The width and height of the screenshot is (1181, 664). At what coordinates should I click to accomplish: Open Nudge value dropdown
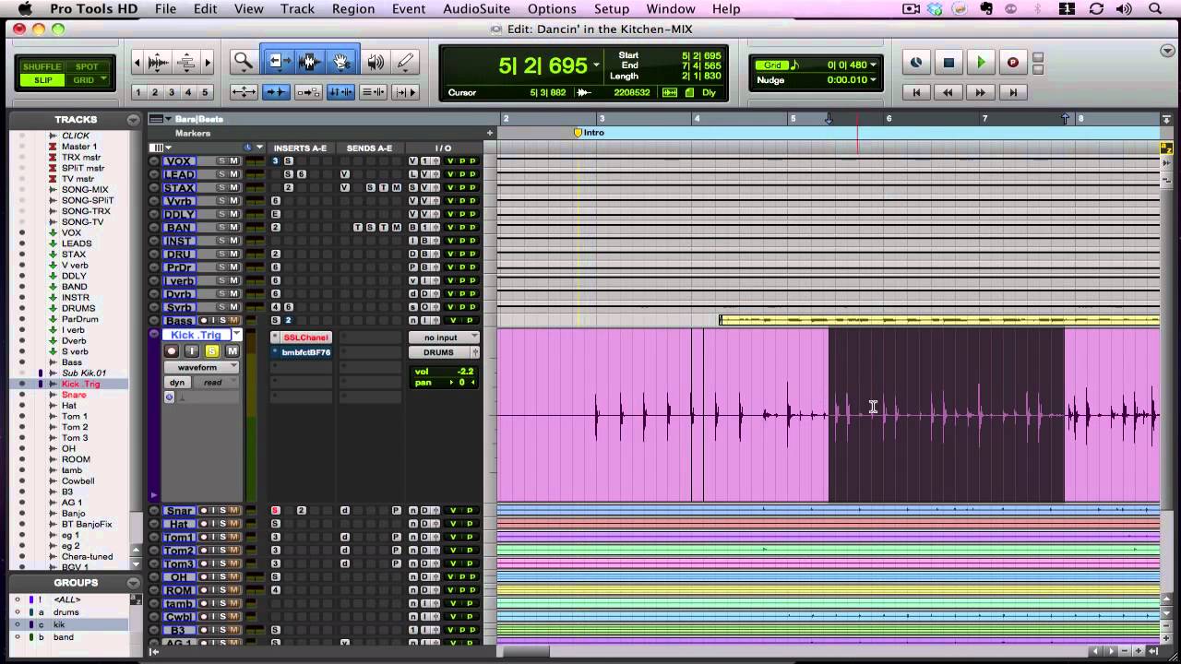pyautogui.click(x=873, y=80)
